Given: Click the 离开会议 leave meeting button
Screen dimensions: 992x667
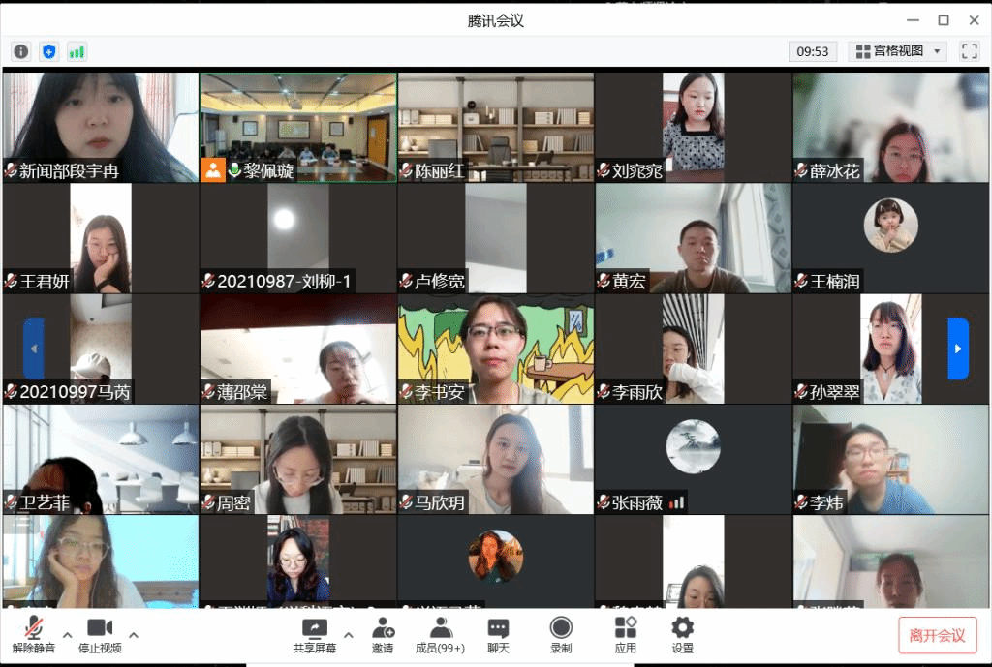Looking at the screenshot, I should tap(937, 635).
